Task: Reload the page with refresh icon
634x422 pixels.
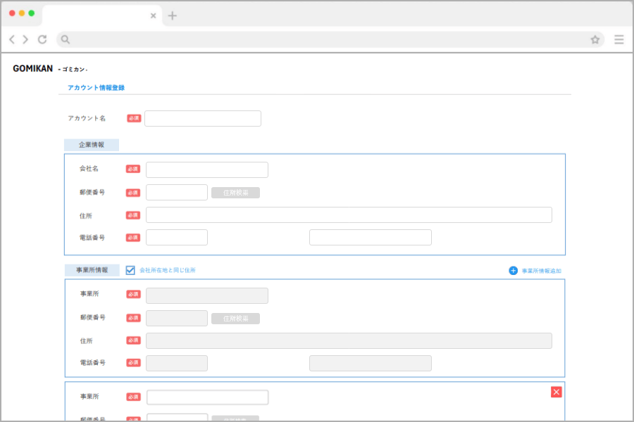Action: [42, 40]
